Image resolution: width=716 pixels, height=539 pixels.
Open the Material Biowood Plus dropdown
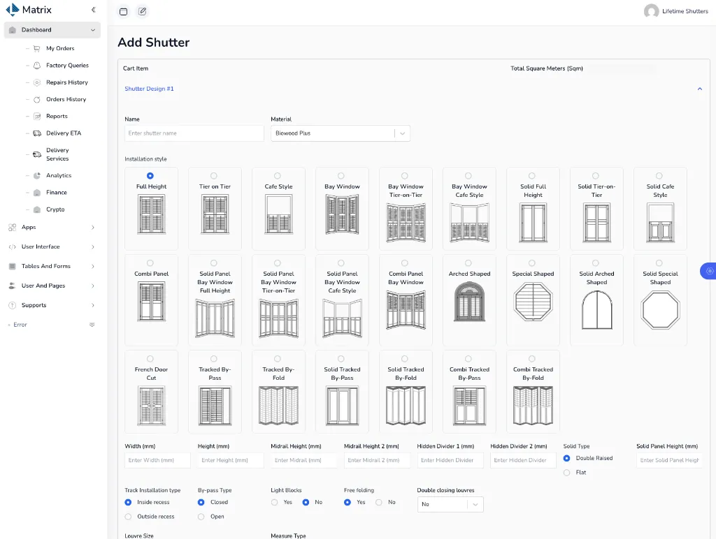[341, 133]
